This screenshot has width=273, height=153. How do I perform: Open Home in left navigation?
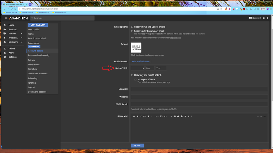tap(12, 25)
